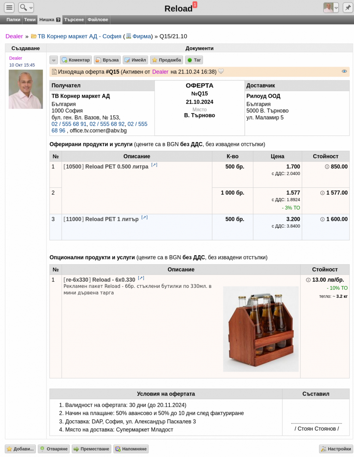Click the Валидност на офертата condition line
The height and width of the screenshot is (457, 354).
pos(126,405)
